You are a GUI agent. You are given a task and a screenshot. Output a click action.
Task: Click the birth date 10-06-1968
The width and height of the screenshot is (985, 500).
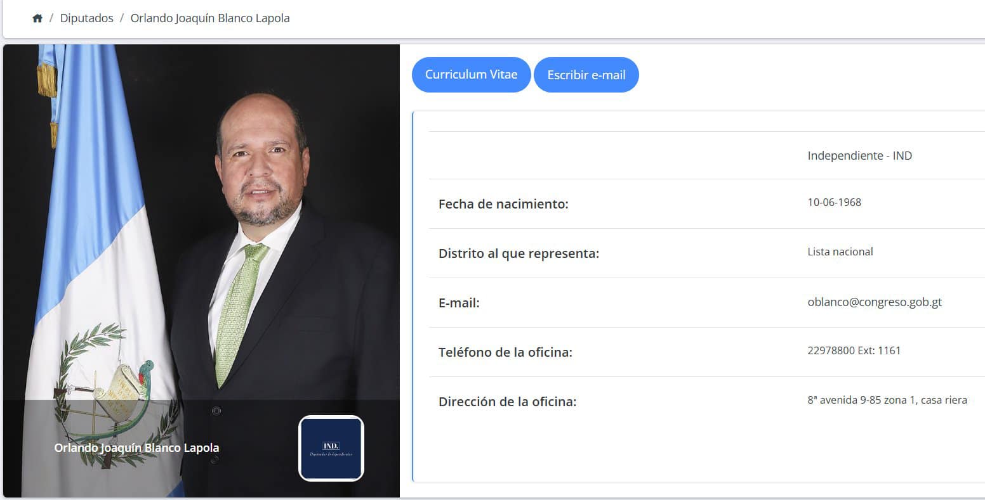click(x=834, y=203)
